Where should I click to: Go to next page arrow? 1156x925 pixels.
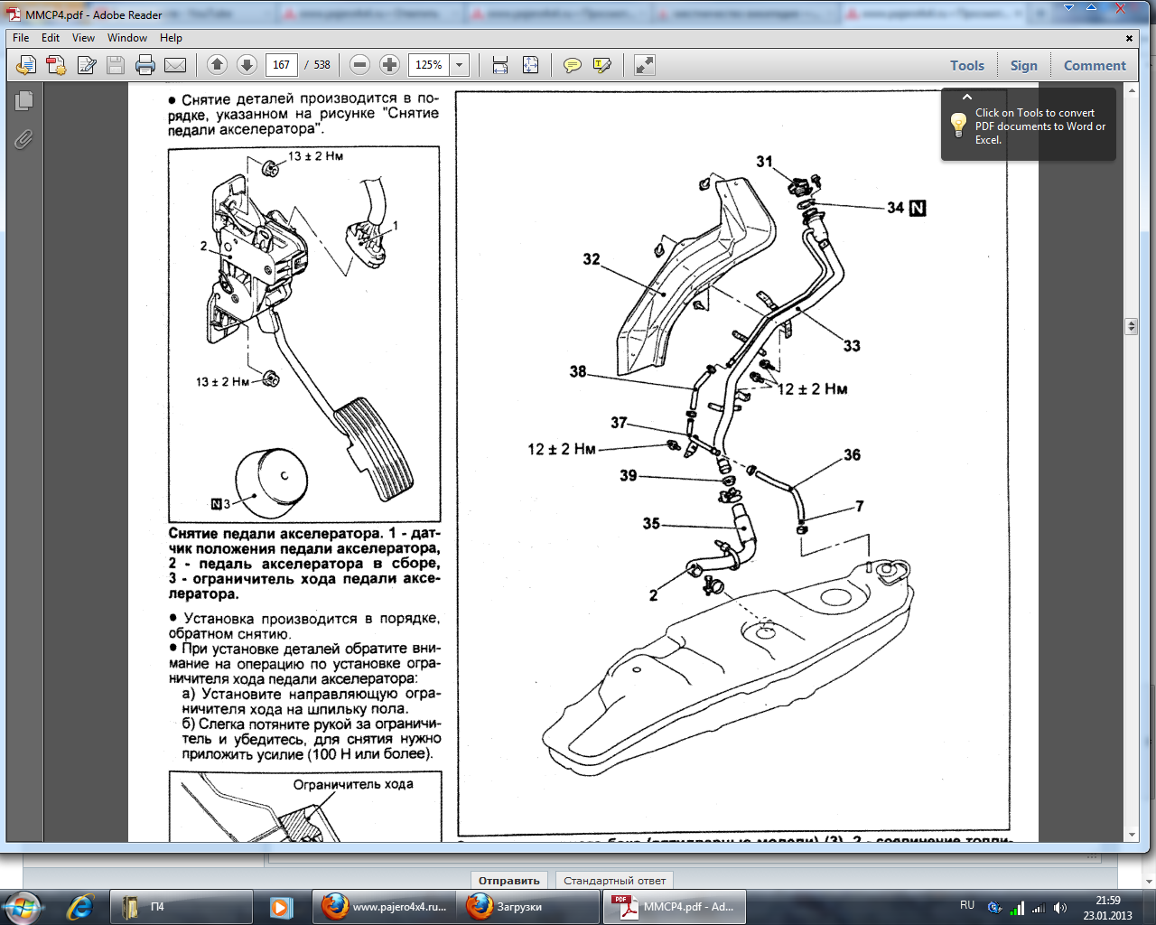[x=247, y=65]
